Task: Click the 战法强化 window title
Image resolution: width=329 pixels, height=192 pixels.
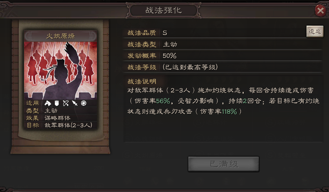Action: pyautogui.click(x=163, y=10)
